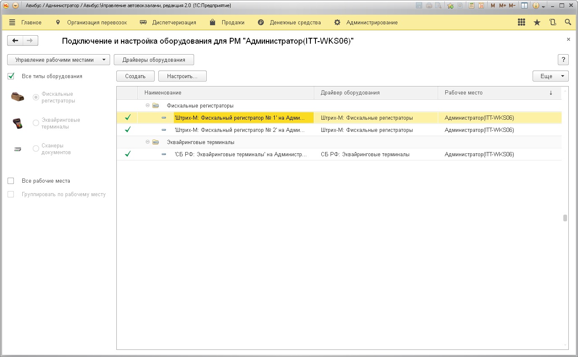Enable the 'Все рабочие места' checkbox

tap(11, 181)
